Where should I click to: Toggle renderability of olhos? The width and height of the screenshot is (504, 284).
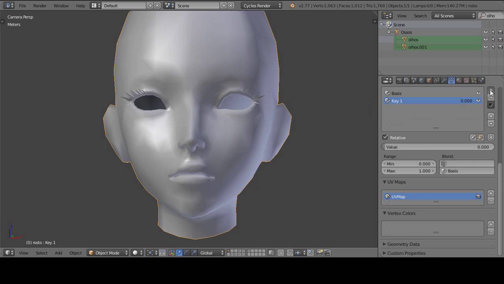(x=500, y=39)
